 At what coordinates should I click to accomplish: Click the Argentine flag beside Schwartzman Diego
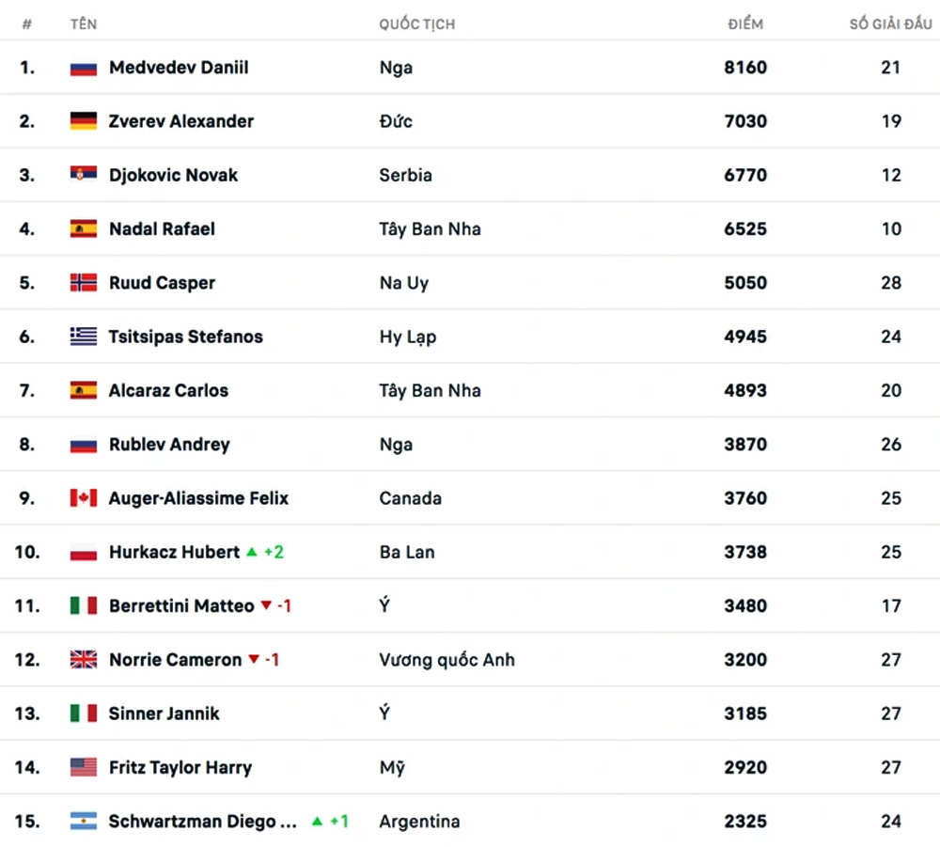[84, 822]
